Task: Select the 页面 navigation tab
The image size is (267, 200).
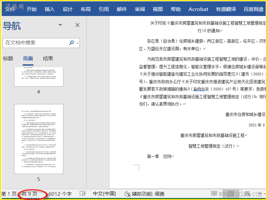Action: [x=28, y=59]
